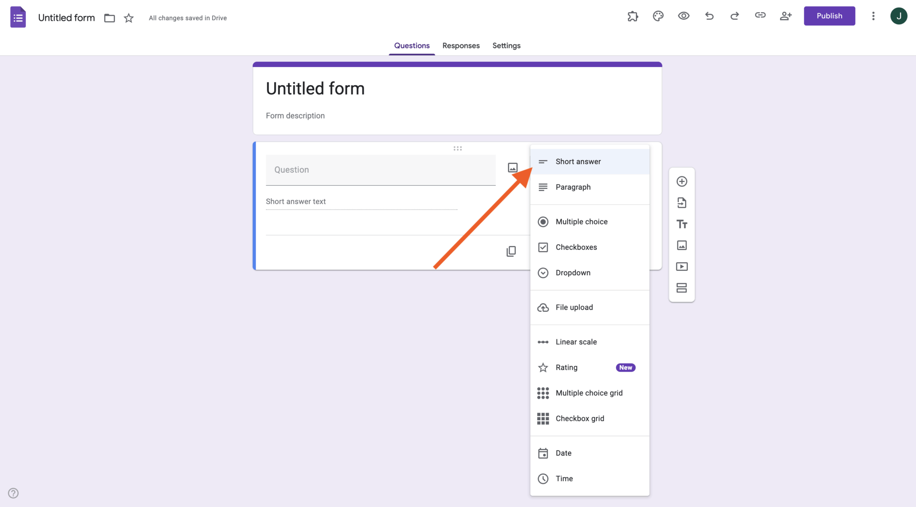Viewport: 916px width, 507px height.
Task: Choose Multiple choice question type
Action: point(581,222)
